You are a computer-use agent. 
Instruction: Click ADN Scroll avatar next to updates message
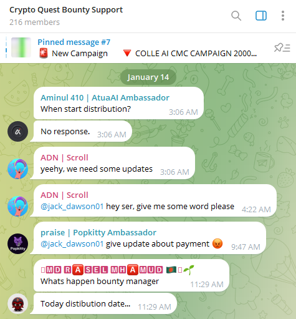coord(18,169)
